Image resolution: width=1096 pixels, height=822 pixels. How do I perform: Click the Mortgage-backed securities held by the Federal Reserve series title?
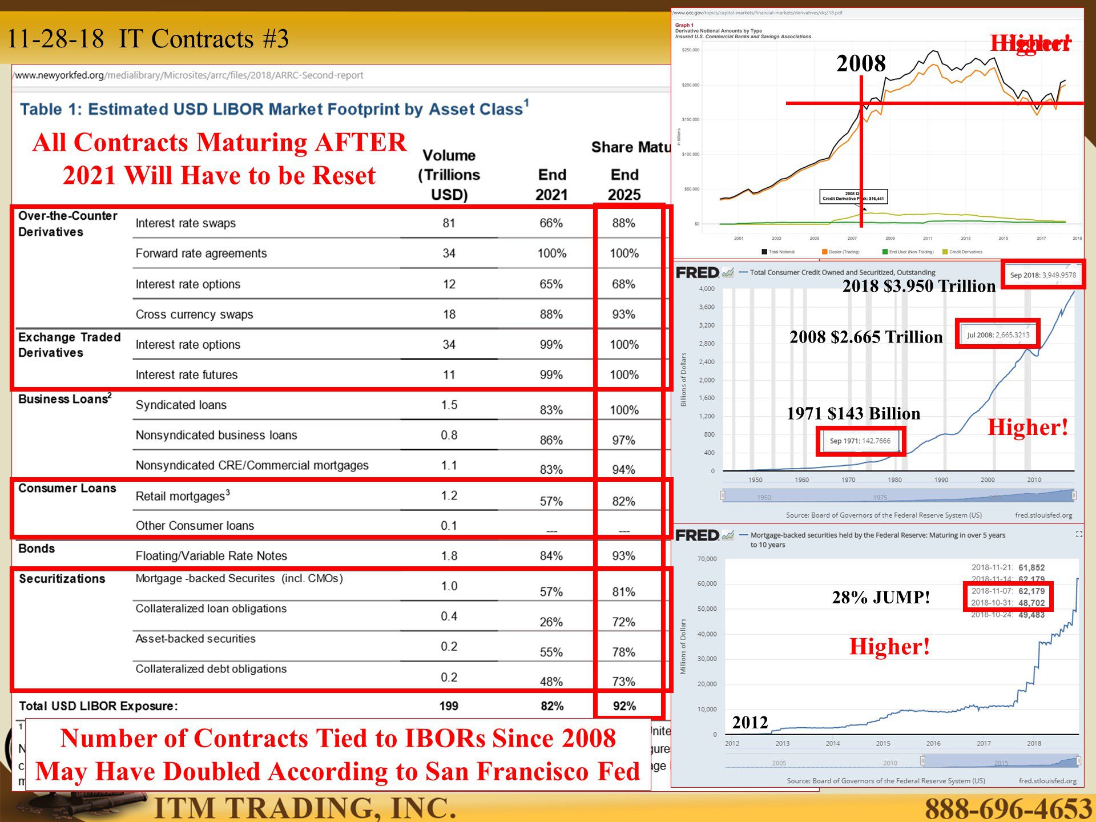coord(878,539)
